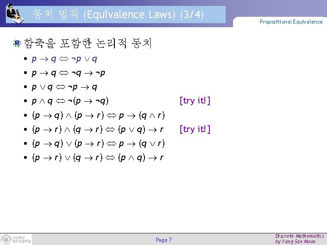Click the 'Propositional Equivalence' section label
The image size is (327, 245).
(x=291, y=22)
